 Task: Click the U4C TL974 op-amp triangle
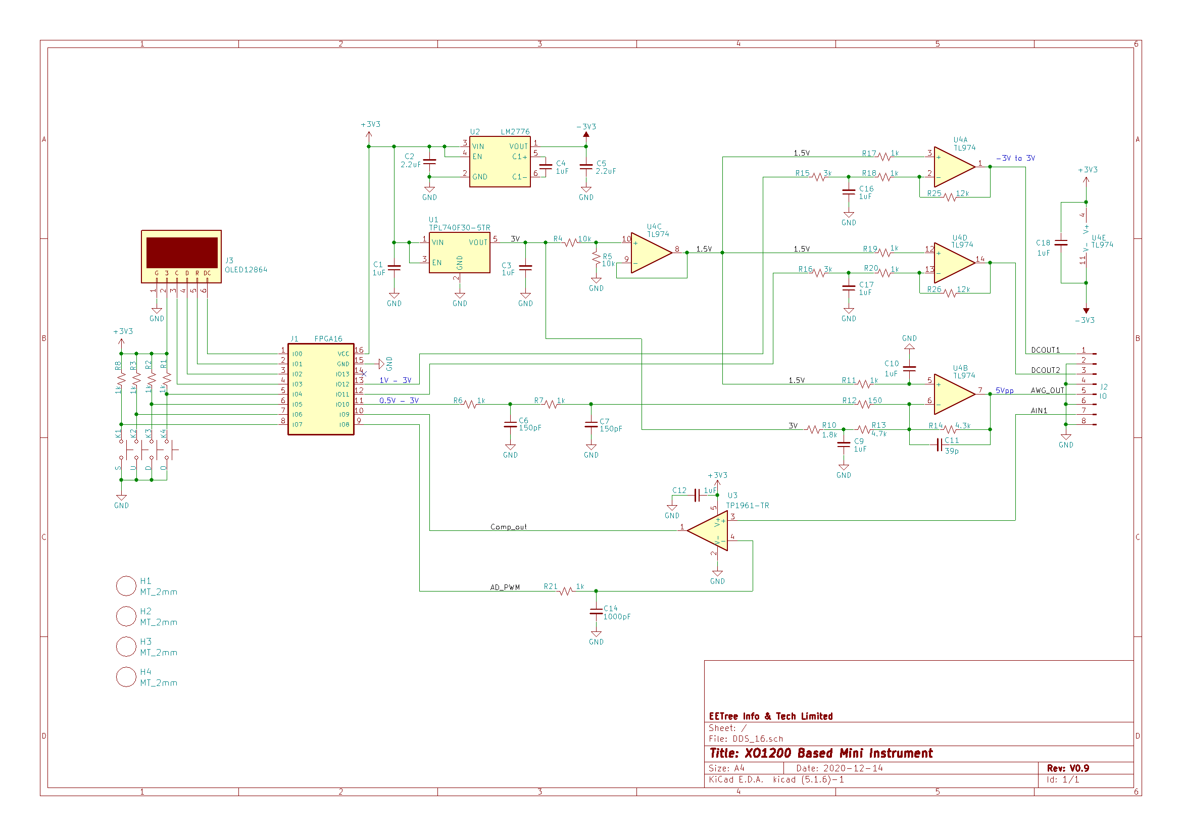tap(651, 253)
